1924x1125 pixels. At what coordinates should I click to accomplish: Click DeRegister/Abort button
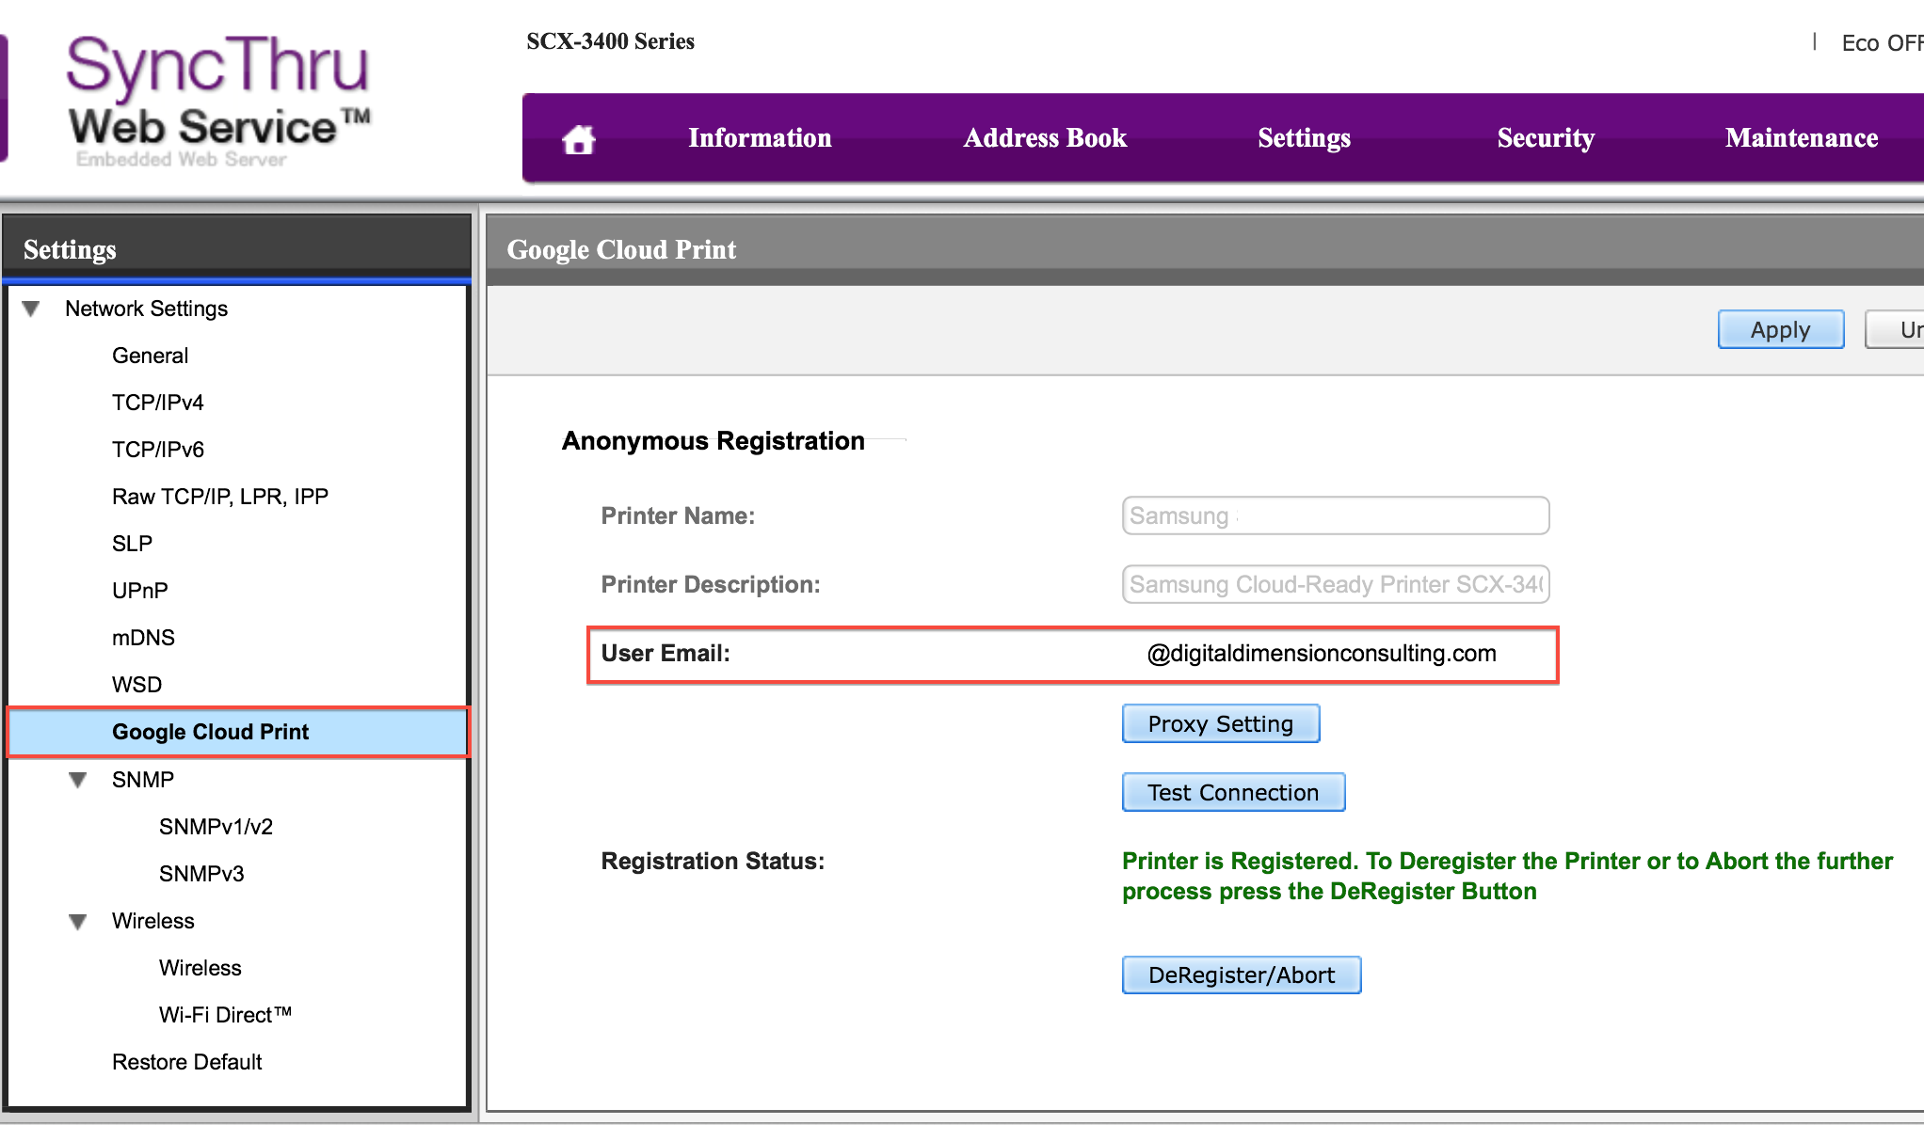(1241, 974)
